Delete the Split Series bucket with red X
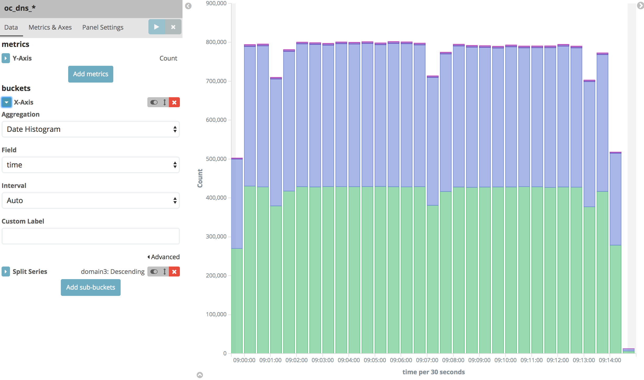 coord(174,272)
